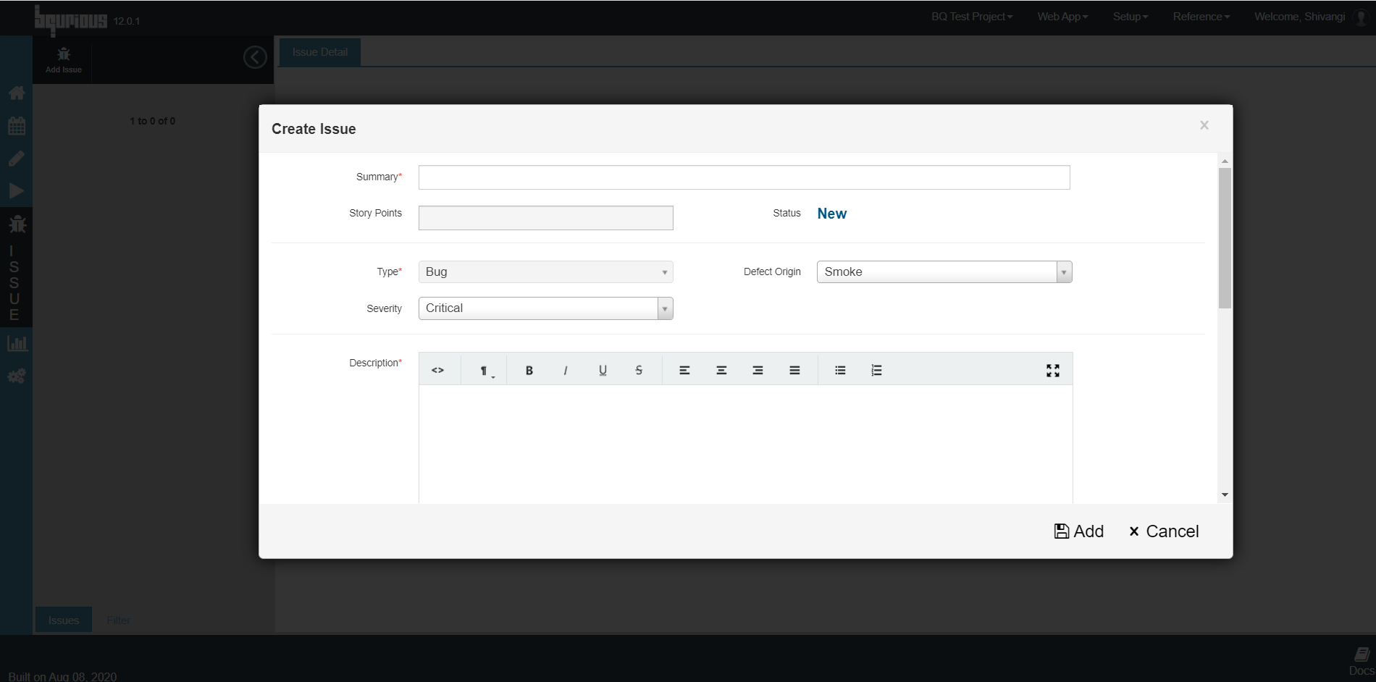
Task: Select the Issues tab at bottom
Action: click(64, 620)
